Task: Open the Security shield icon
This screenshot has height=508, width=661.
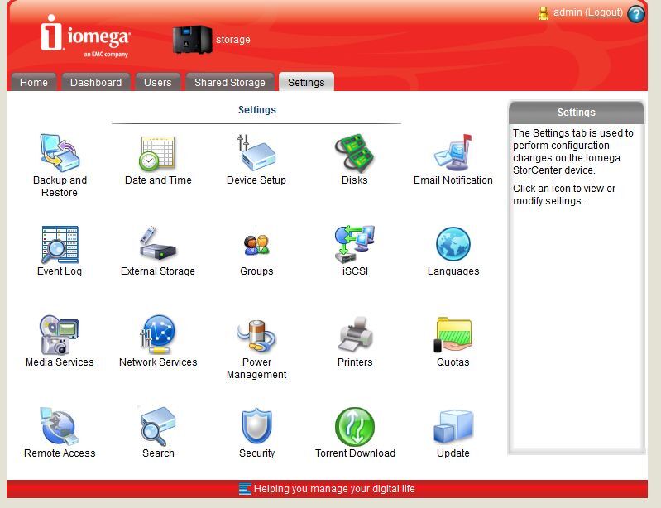Action: point(256,426)
